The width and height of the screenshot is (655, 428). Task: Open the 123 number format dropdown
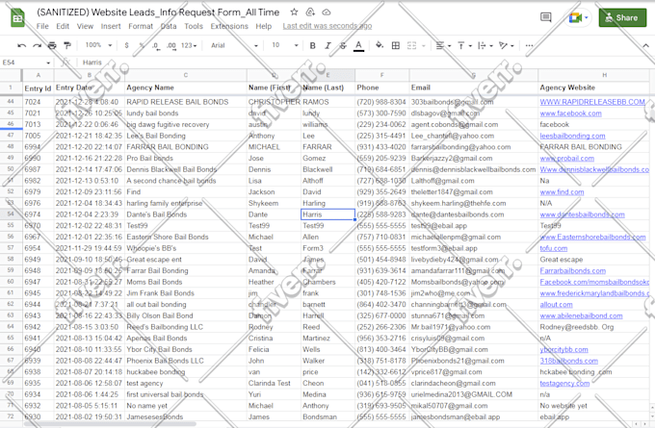pos(189,45)
